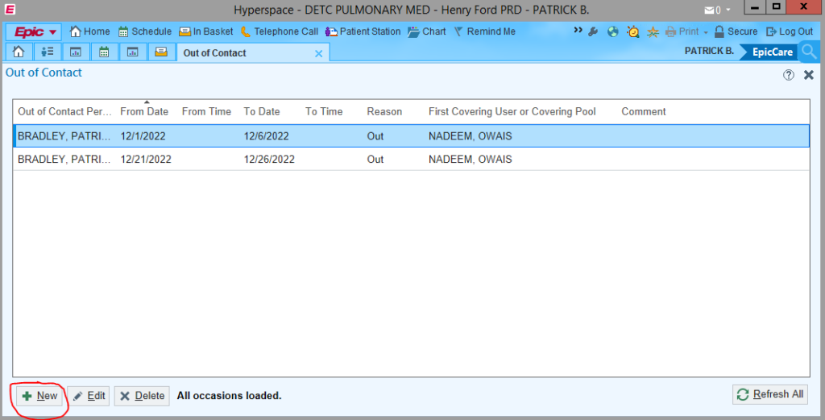
Task: Click the alarm clock icon in toolbar
Action: [633, 31]
